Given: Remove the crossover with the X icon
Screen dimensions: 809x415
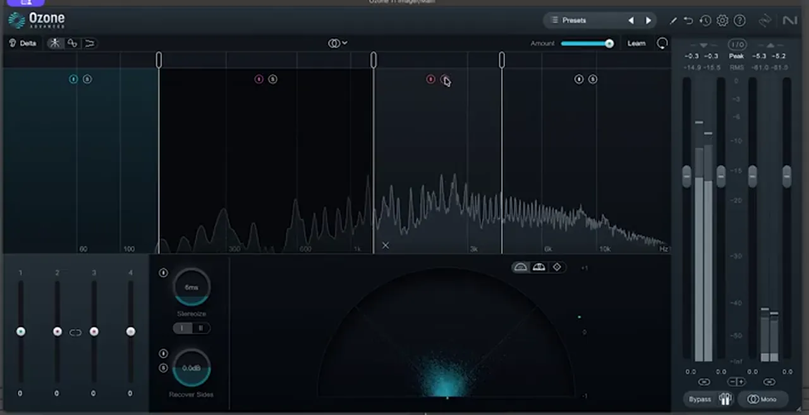Looking at the screenshot, I should tap(386, 245).
